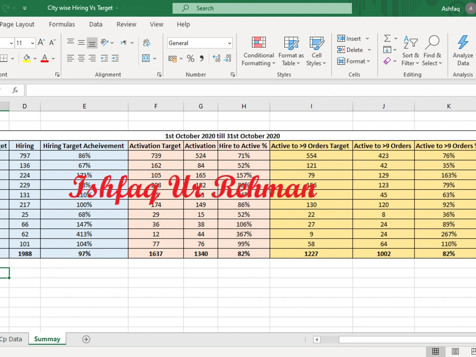
Task: Click the Increase Indent icon
Action: tap(115, 58)
